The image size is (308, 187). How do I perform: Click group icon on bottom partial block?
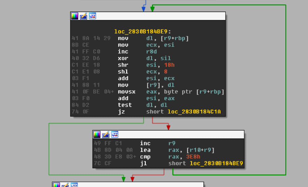tap(74, 185)
